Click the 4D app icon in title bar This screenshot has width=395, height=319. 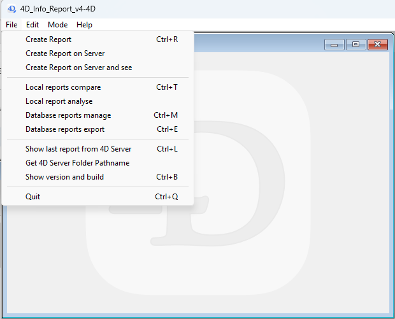[x=11, y=9]
